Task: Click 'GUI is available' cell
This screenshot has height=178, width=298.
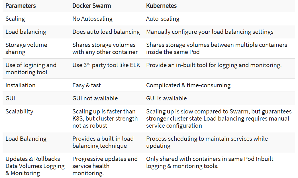Action: (166, 98)
